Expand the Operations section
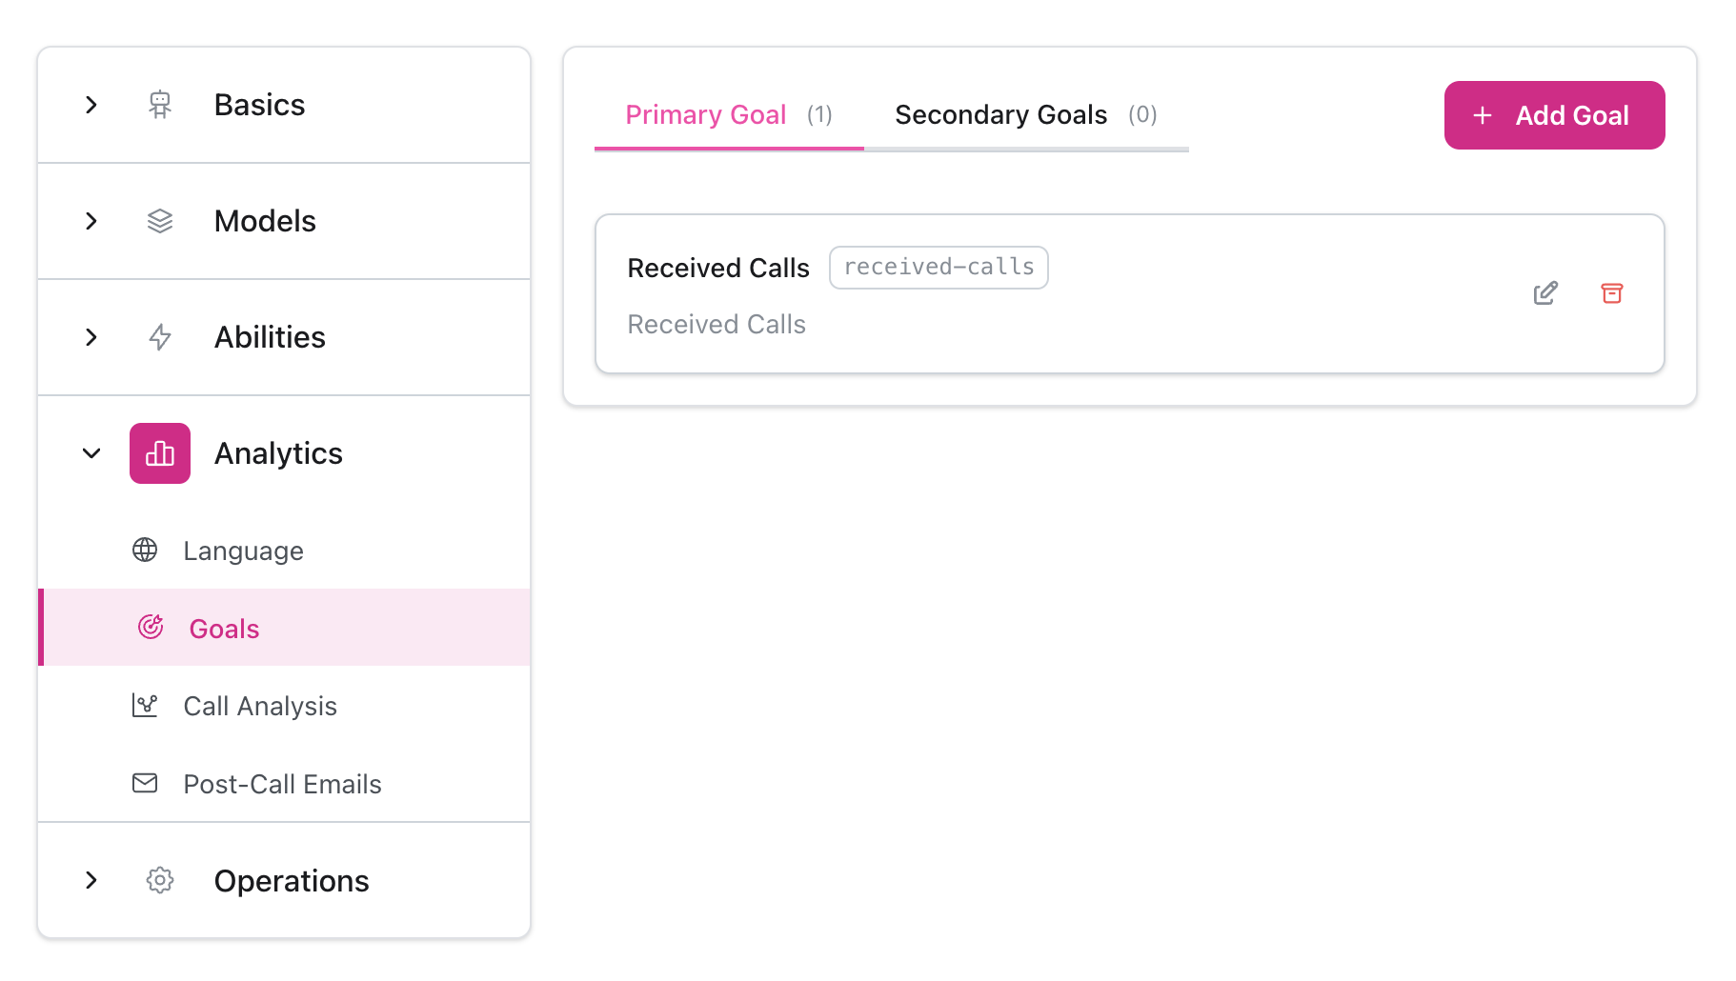The height and width of the screenshot is (981, 1736). [x=91, y=881]
